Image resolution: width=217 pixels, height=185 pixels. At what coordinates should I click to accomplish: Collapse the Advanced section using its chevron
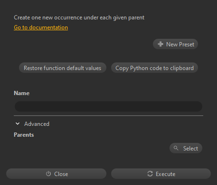(18, 124)
